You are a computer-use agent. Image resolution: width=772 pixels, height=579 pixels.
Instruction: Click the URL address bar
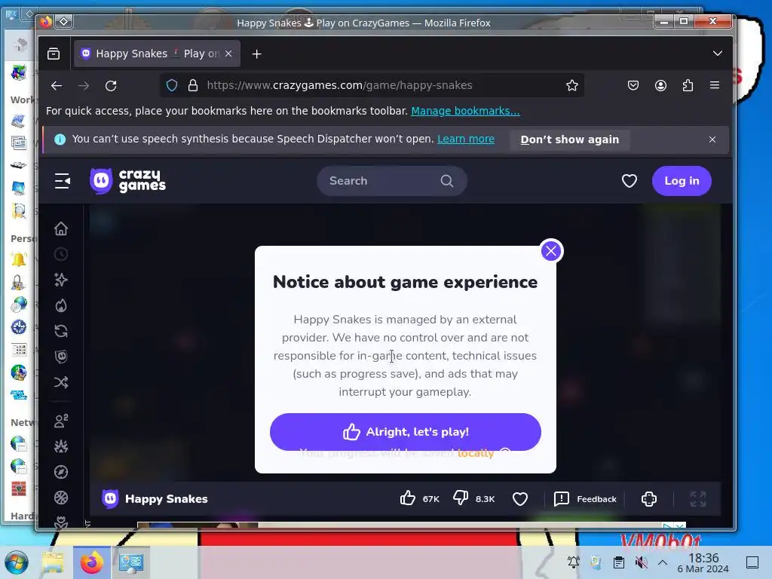[x=372, y=85]
